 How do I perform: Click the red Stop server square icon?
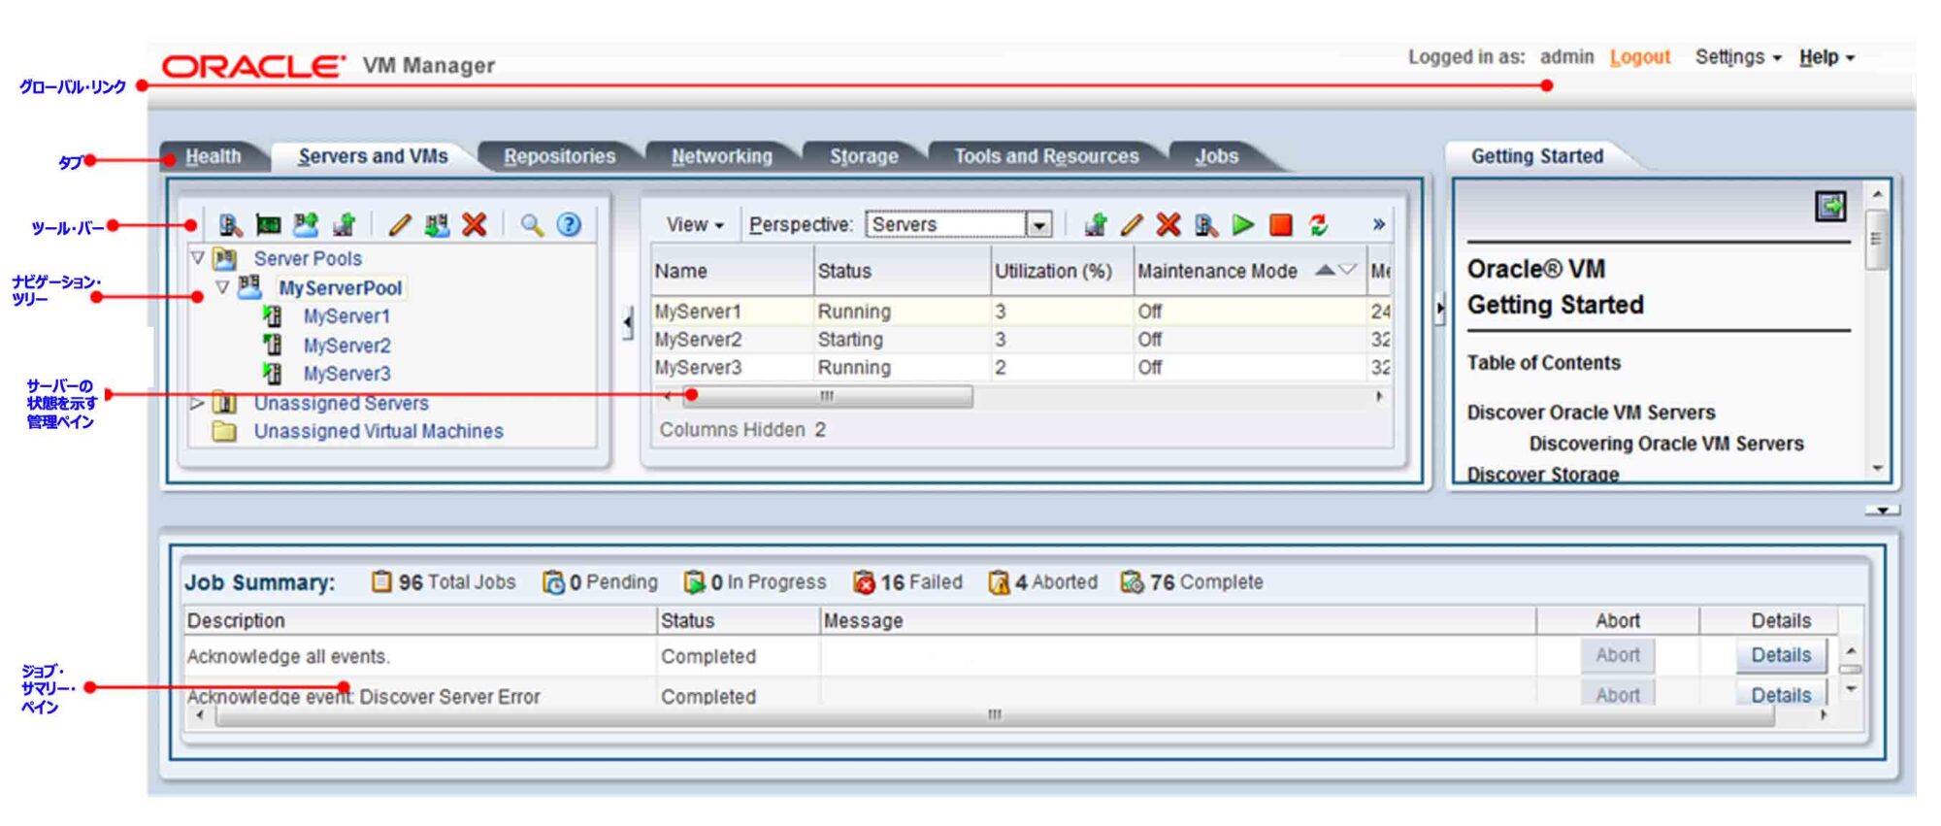coord(1281,225)
